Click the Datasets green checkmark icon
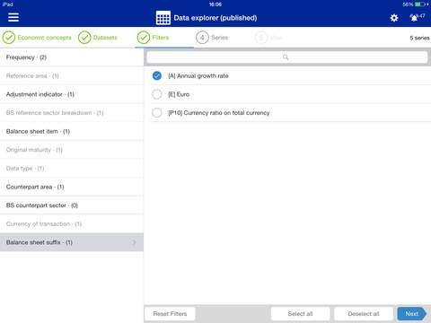This screenshot has height=323, width=431. [x=84, y=38]
